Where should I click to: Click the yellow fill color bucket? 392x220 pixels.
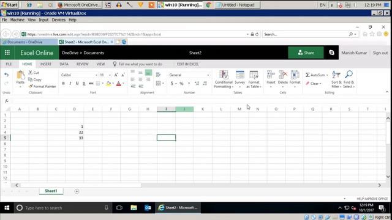(108, 83)
